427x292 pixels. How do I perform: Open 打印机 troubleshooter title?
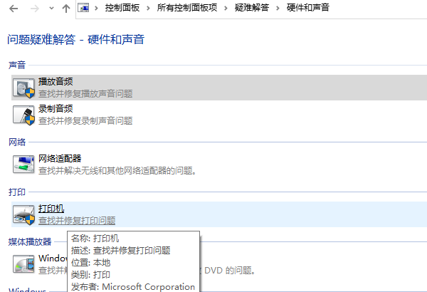(51, 209)
